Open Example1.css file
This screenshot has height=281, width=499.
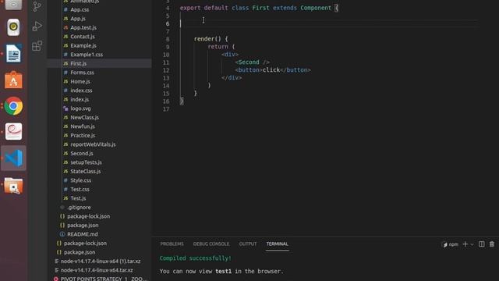(x=87, y=55)
